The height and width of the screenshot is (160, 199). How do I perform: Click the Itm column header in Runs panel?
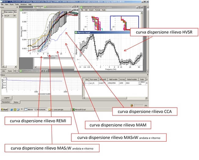tap(15, 12)
